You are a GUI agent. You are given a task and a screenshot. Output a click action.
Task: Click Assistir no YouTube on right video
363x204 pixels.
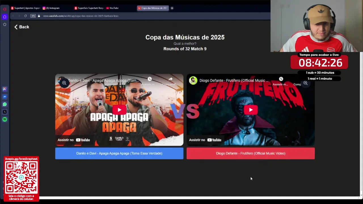(x=205, y=140)
